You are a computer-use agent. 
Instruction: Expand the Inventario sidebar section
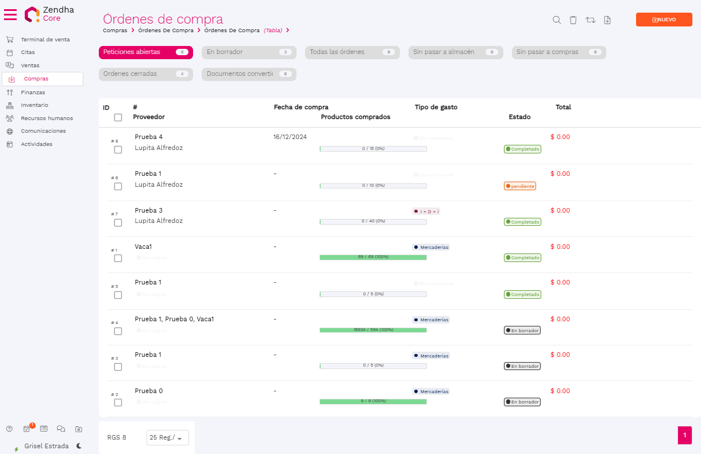34,105
